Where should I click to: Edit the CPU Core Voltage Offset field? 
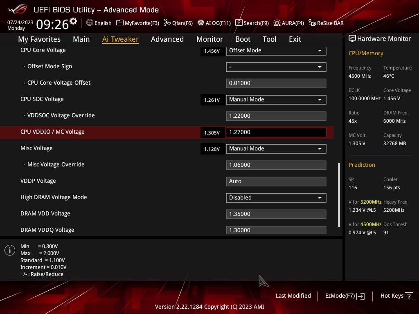point(276,83)
